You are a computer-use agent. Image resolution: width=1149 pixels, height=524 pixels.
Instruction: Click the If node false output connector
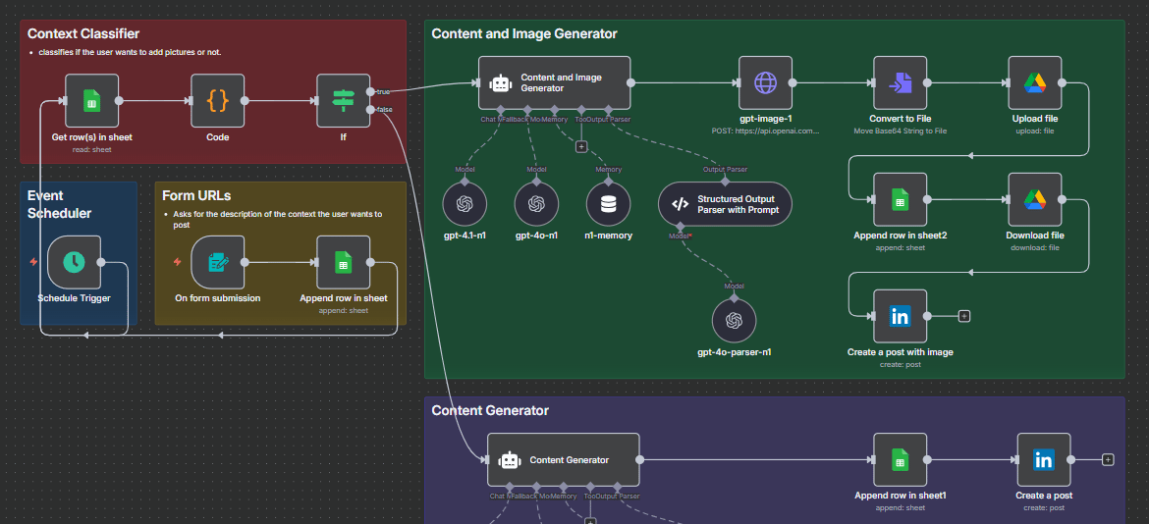pos(371,110)
